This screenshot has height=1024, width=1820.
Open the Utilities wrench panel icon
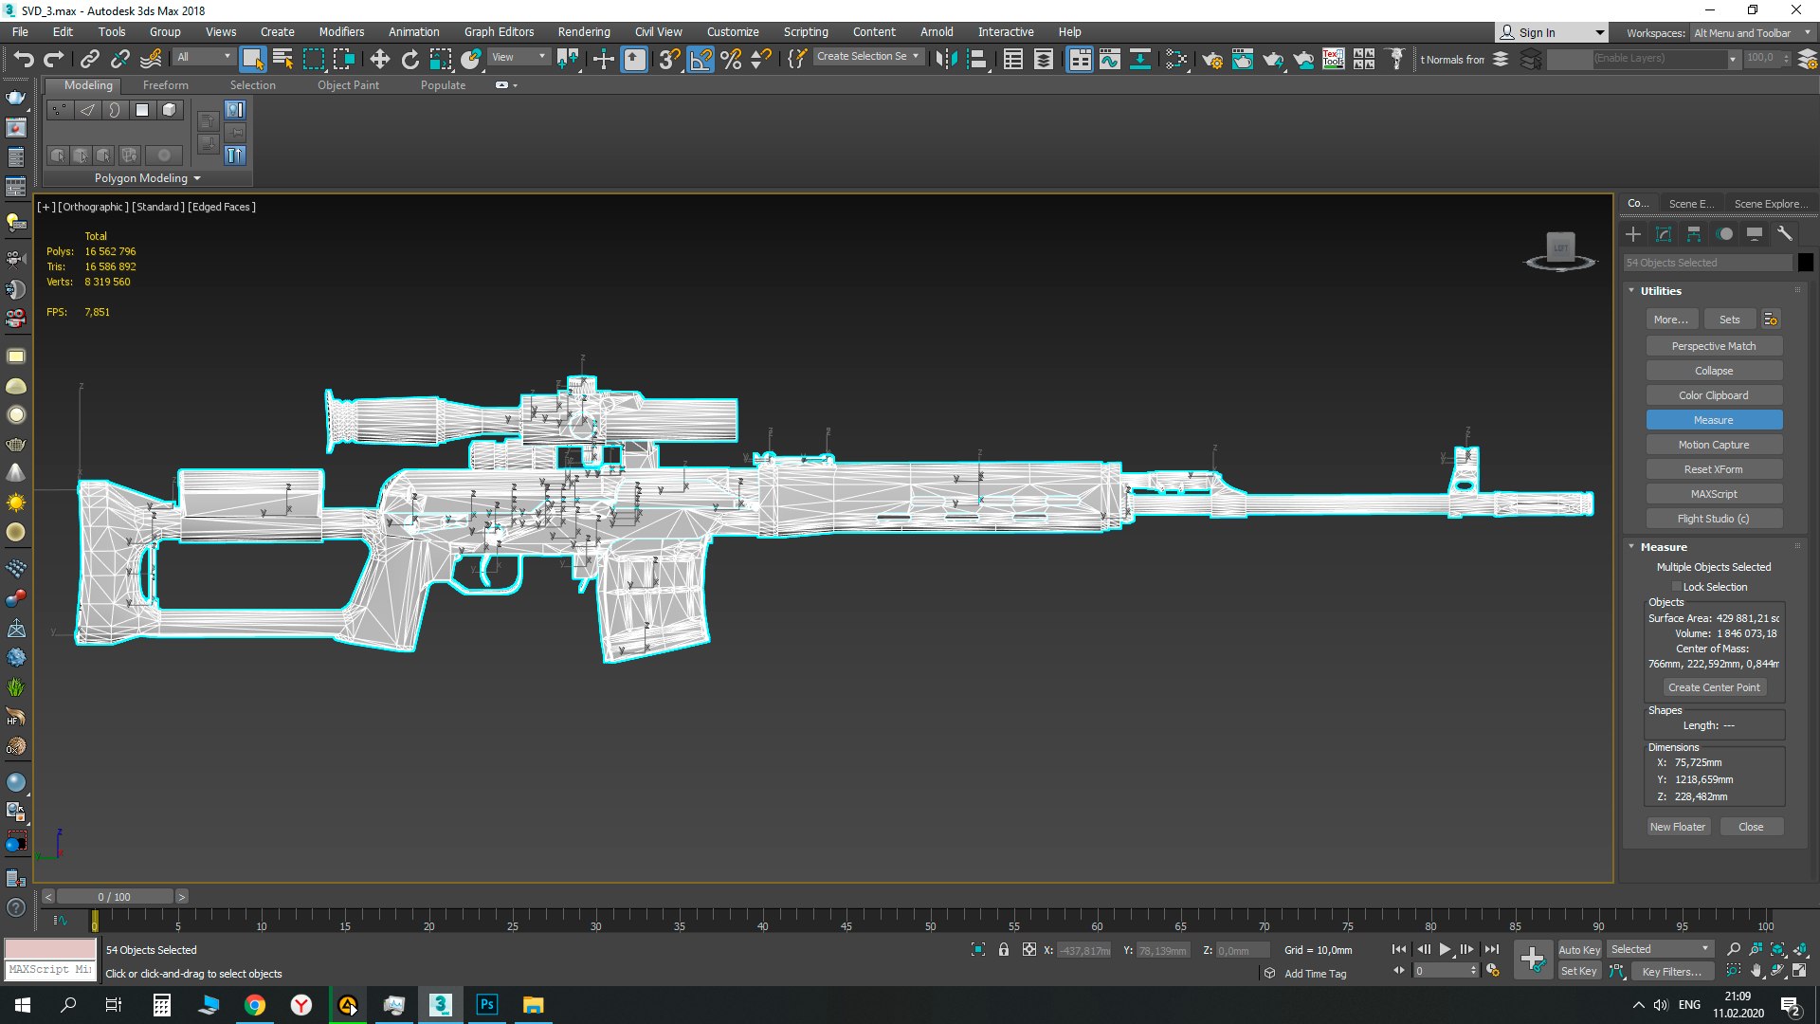(1785, 234)
